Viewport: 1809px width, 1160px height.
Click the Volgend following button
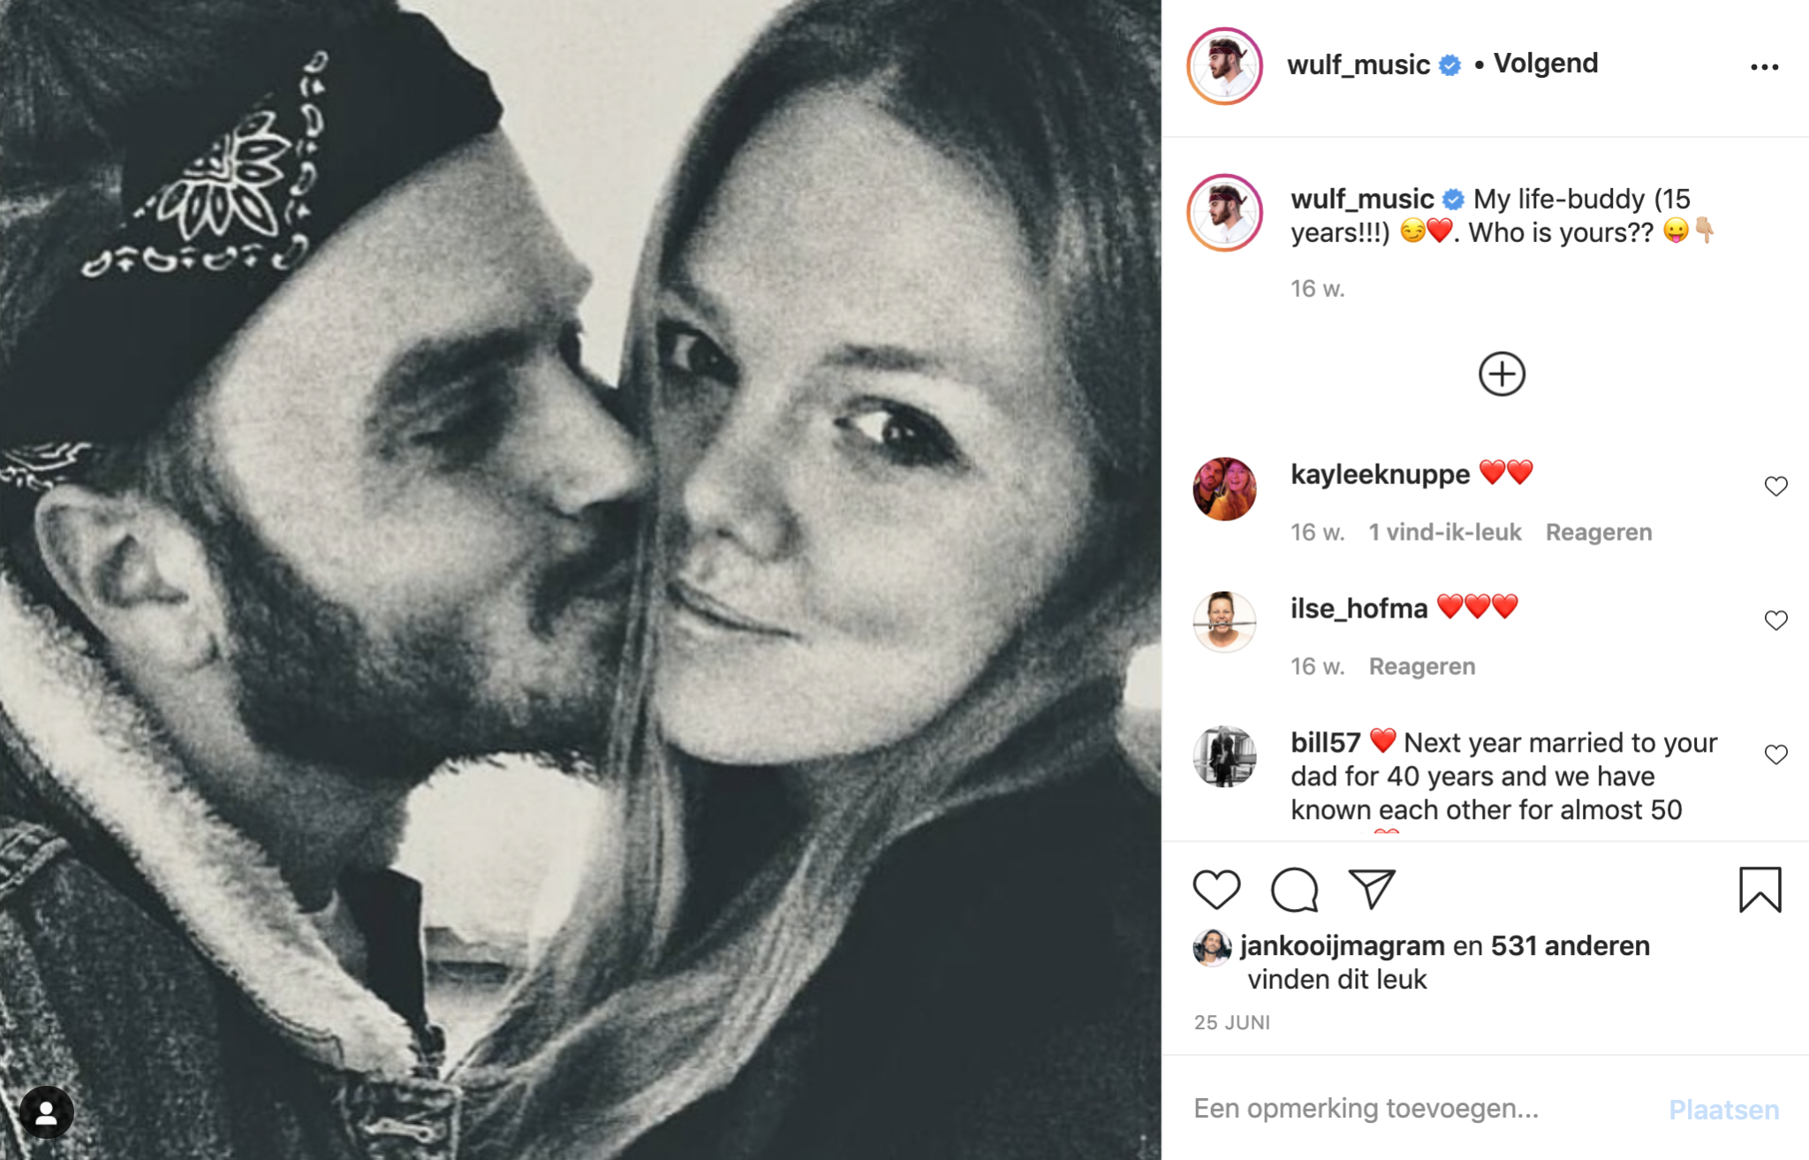1545,64
